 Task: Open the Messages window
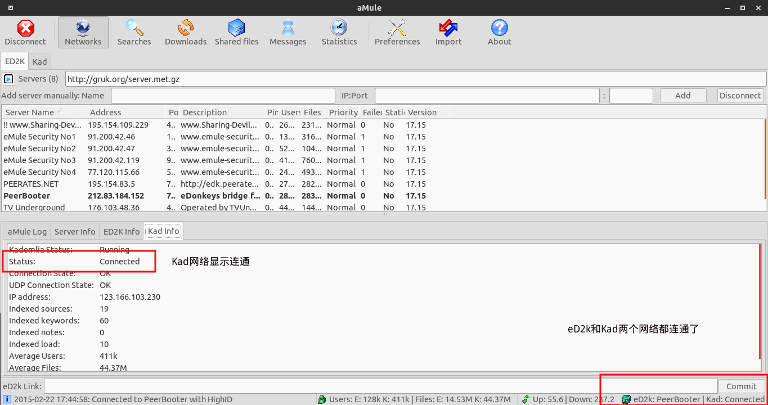tap(288, 33)
